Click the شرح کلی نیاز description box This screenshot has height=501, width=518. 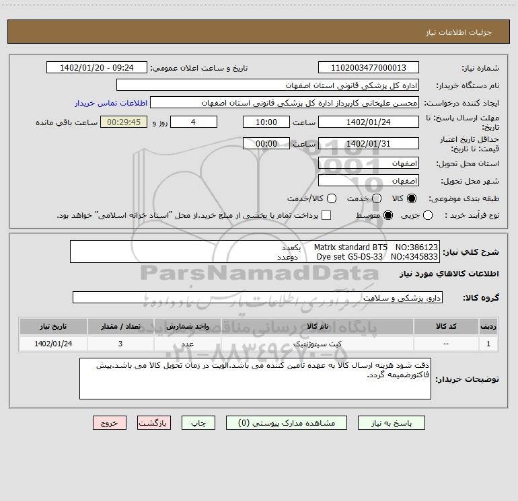point(255,252)
